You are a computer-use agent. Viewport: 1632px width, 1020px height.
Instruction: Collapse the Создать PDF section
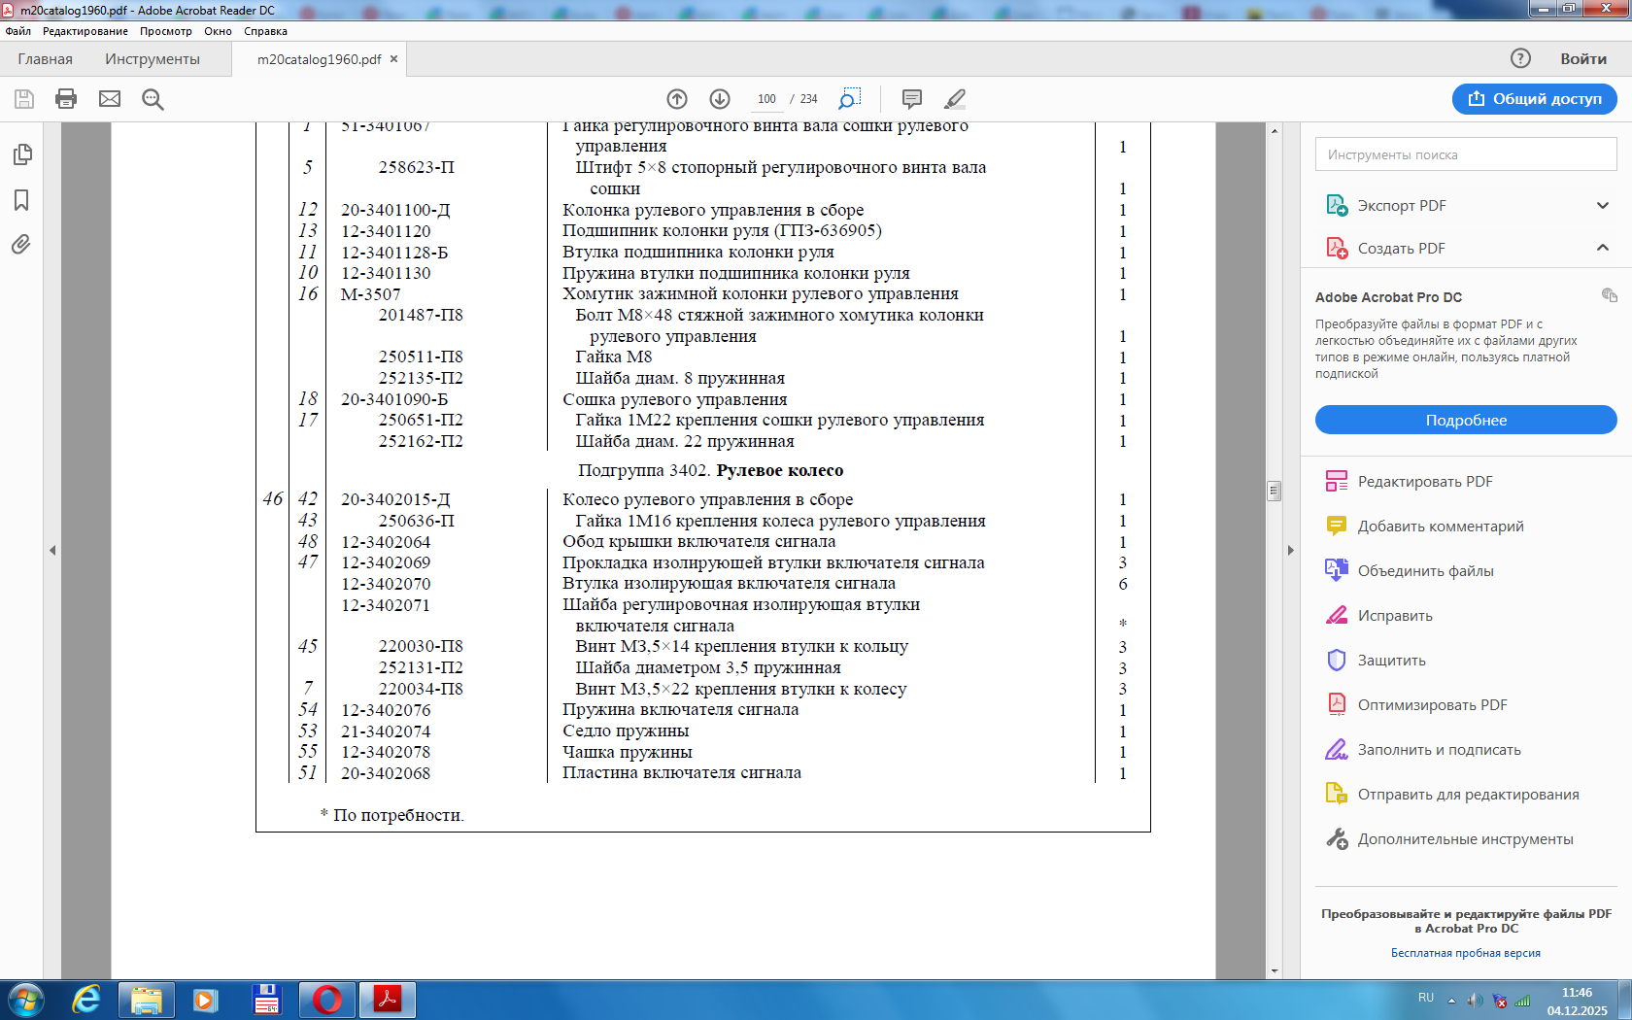point(1602,249)
